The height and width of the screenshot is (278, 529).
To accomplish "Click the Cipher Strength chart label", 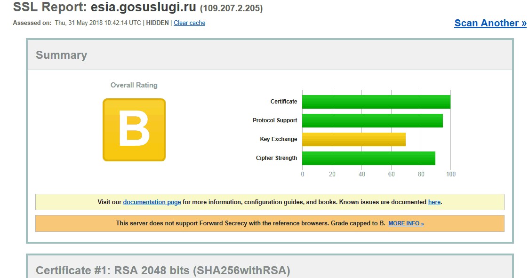I will (276, 158).
